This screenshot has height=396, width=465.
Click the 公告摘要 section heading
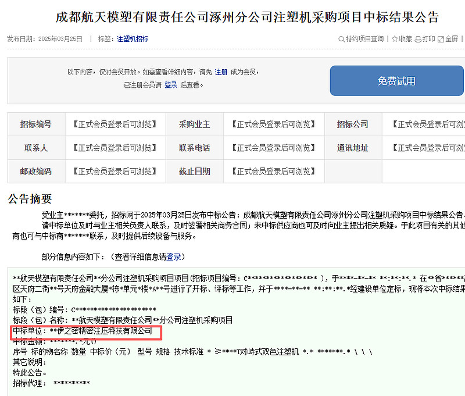click(x=30, y=199)
